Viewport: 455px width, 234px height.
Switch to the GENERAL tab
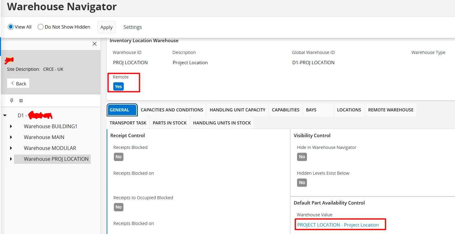tap(122, 110)
